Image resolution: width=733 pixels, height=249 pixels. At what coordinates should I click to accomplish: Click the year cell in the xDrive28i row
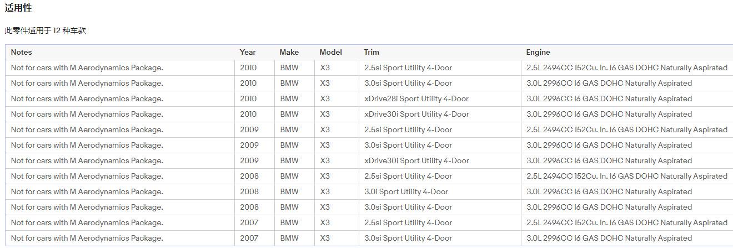[248, 98]
